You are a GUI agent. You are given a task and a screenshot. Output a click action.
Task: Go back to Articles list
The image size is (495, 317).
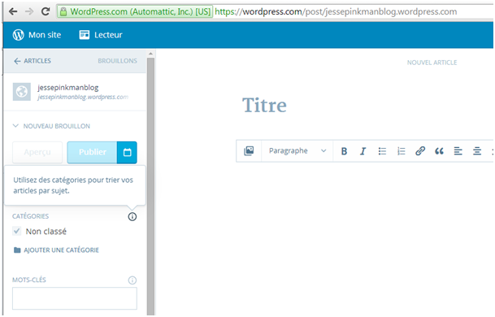[x=33, y=61]
